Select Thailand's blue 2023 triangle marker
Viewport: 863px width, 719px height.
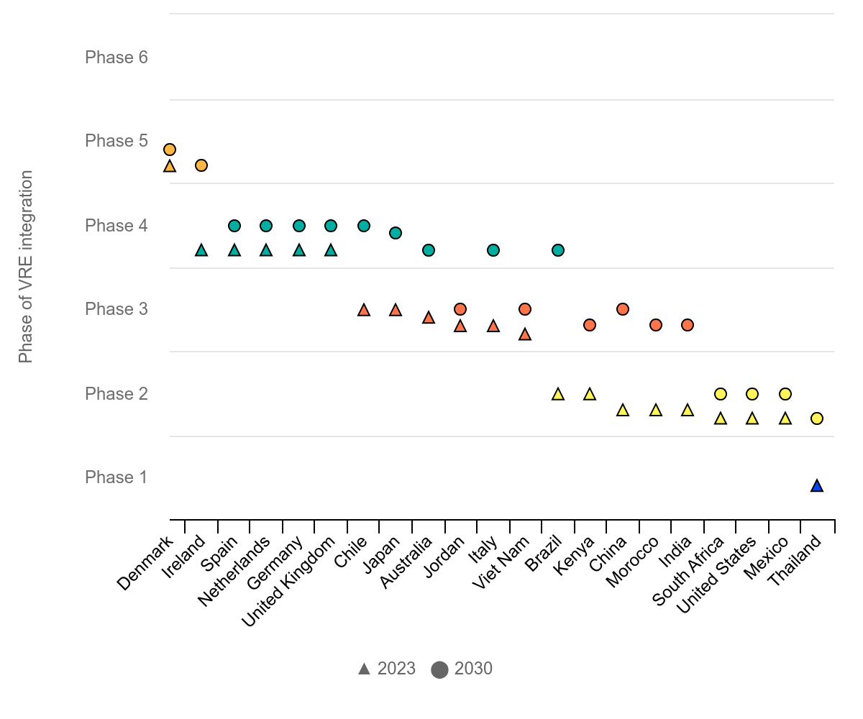(x=816, y=486)
